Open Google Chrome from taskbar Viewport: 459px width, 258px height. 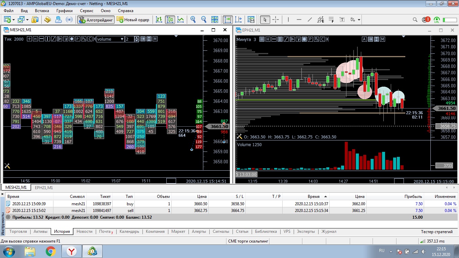(x=51, y=251)
